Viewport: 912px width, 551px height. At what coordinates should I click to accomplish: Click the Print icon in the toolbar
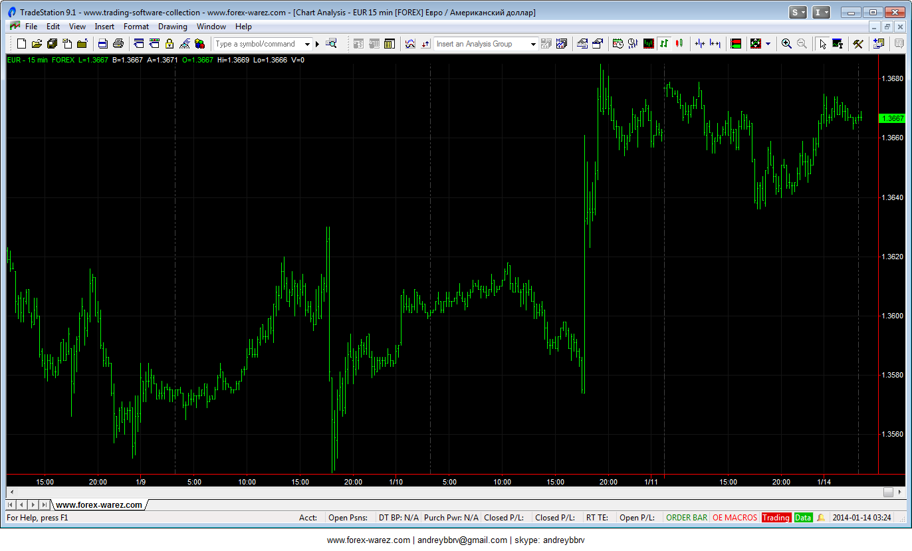point(118,44)
